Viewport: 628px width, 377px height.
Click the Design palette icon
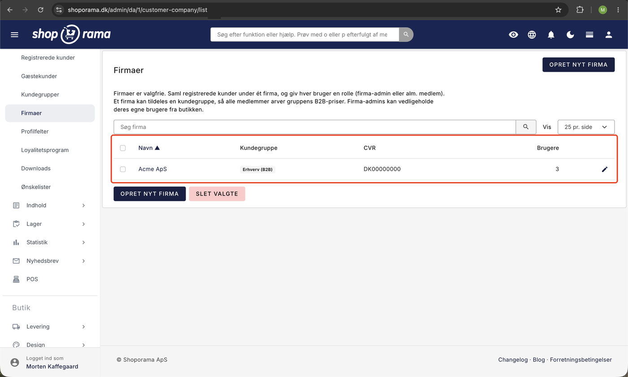pos(16,345)
